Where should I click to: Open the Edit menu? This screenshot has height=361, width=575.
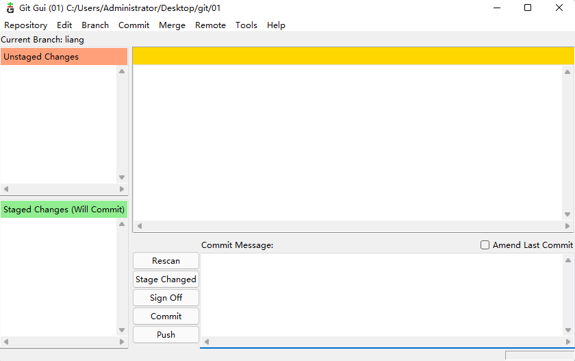pos(64,25)
